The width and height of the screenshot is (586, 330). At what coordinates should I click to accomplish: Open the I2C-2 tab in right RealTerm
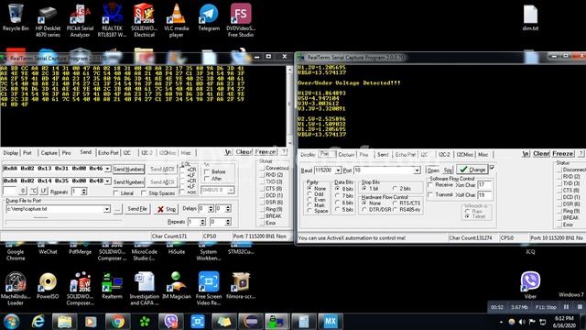coord(444,155)
